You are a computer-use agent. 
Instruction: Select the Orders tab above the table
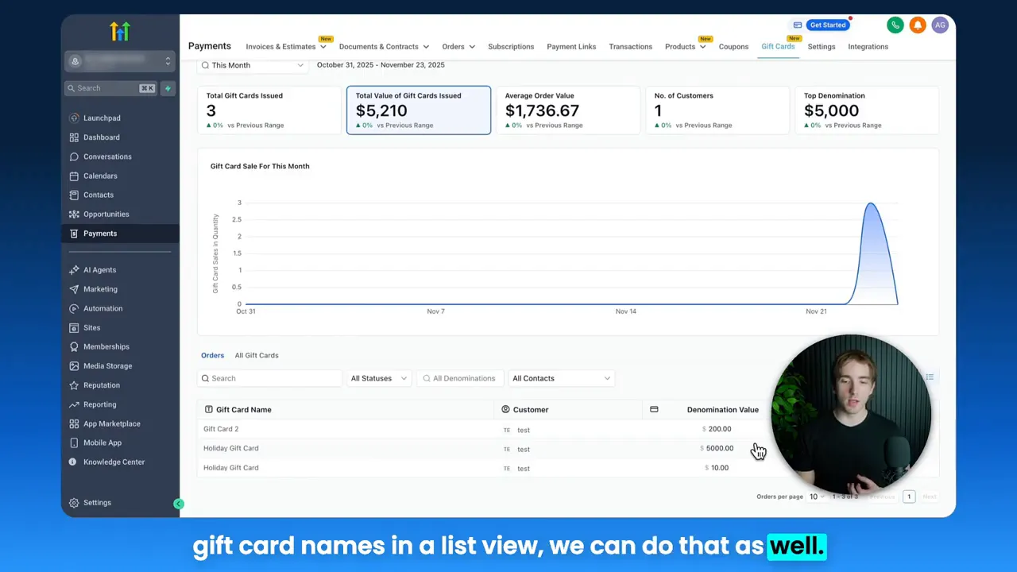pos(212,355)
